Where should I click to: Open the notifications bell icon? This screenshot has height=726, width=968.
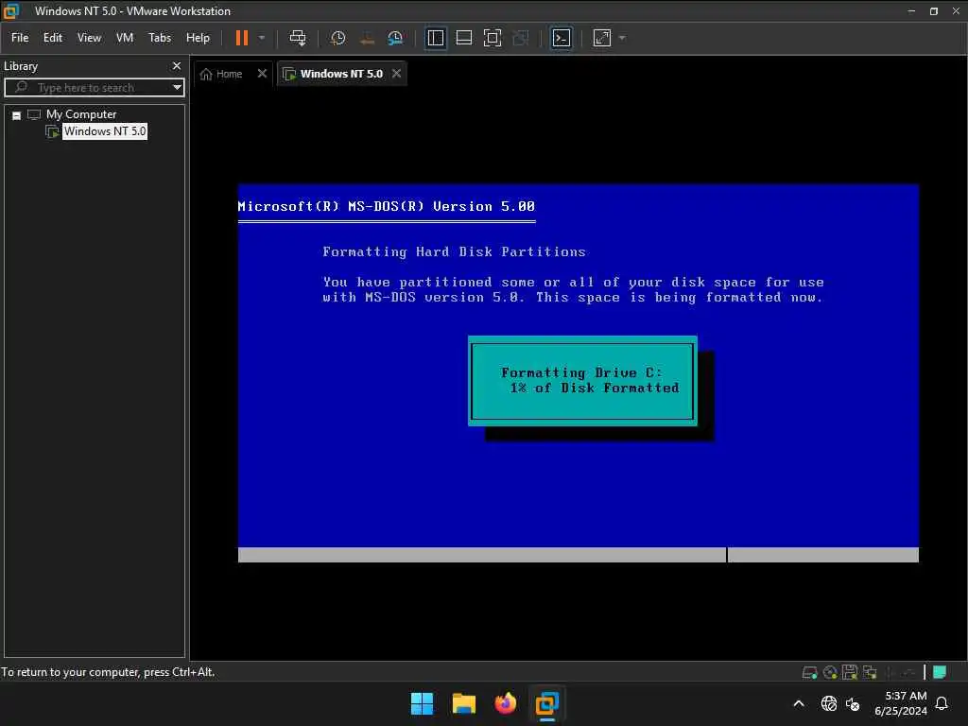click(942, 703)
